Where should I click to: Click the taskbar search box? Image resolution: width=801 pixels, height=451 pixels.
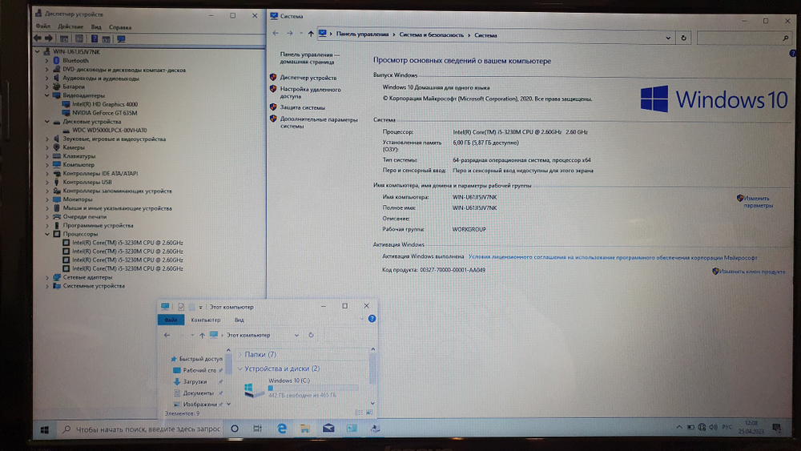(140, 429)
